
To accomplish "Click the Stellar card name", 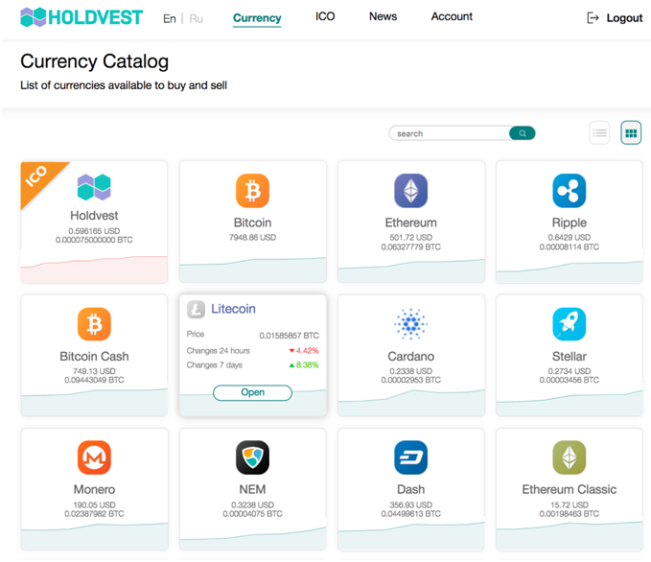I will point(570,357).
